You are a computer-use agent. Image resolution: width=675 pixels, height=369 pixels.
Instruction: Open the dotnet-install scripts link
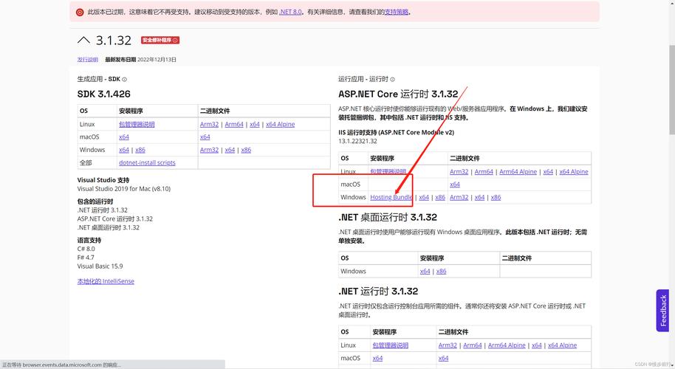pos(147,162)
